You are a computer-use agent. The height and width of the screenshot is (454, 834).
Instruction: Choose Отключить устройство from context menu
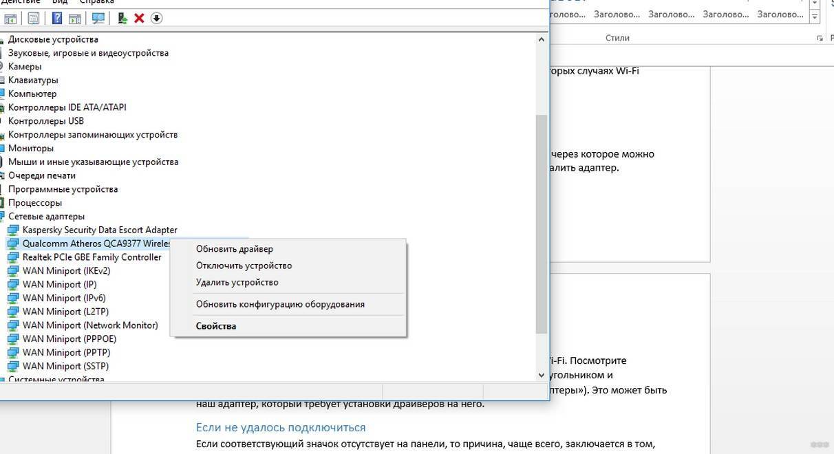[x=244, y=266]
